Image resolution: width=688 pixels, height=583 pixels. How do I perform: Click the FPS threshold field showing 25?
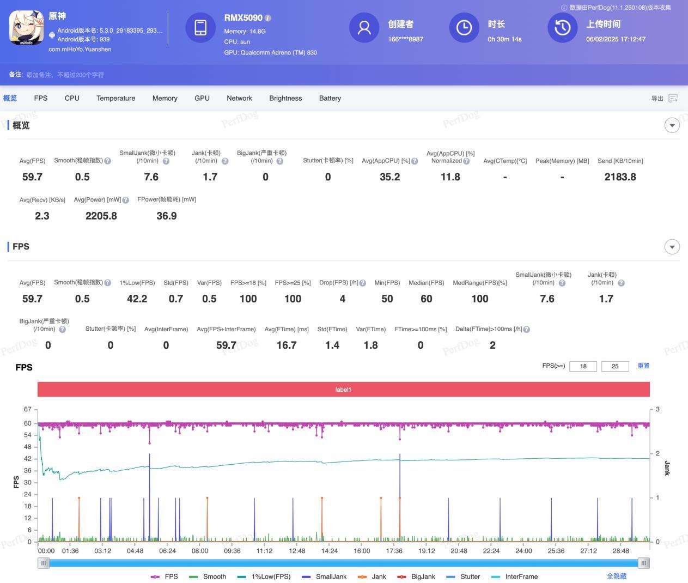tap(615, 366)
